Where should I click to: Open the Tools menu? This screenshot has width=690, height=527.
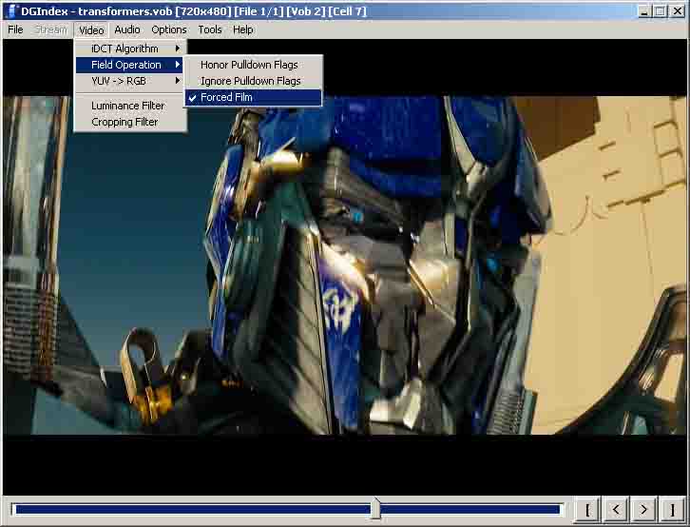(x=210, y=29)
